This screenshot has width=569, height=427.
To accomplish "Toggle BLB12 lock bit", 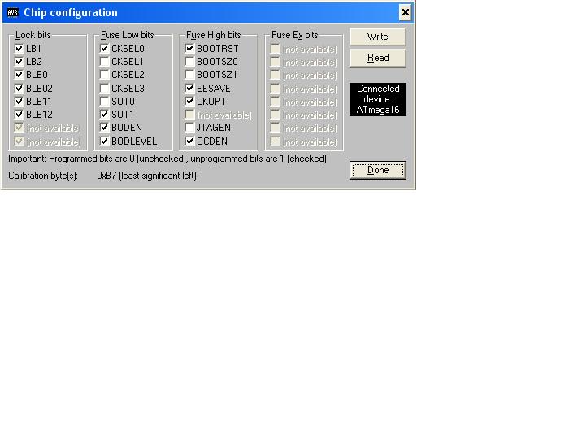I will coord(19,115).
